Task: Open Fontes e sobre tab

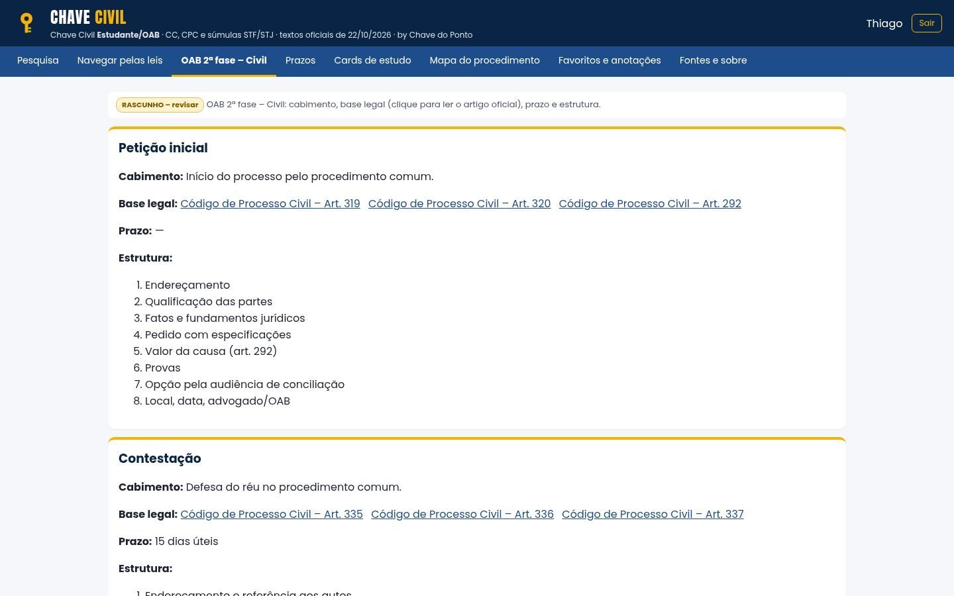Action: [714, 60]
